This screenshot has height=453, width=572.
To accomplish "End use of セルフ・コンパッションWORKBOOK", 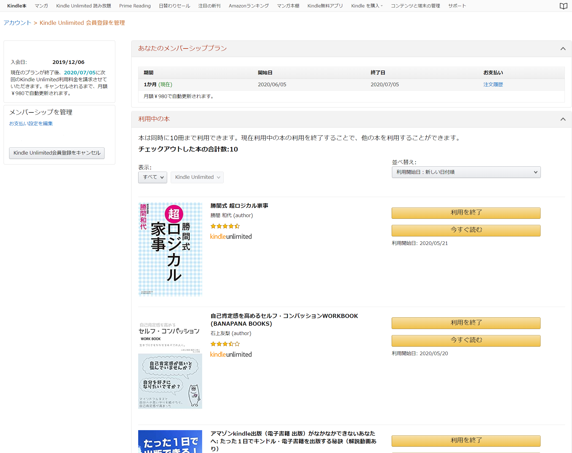I will pos(466,323).
